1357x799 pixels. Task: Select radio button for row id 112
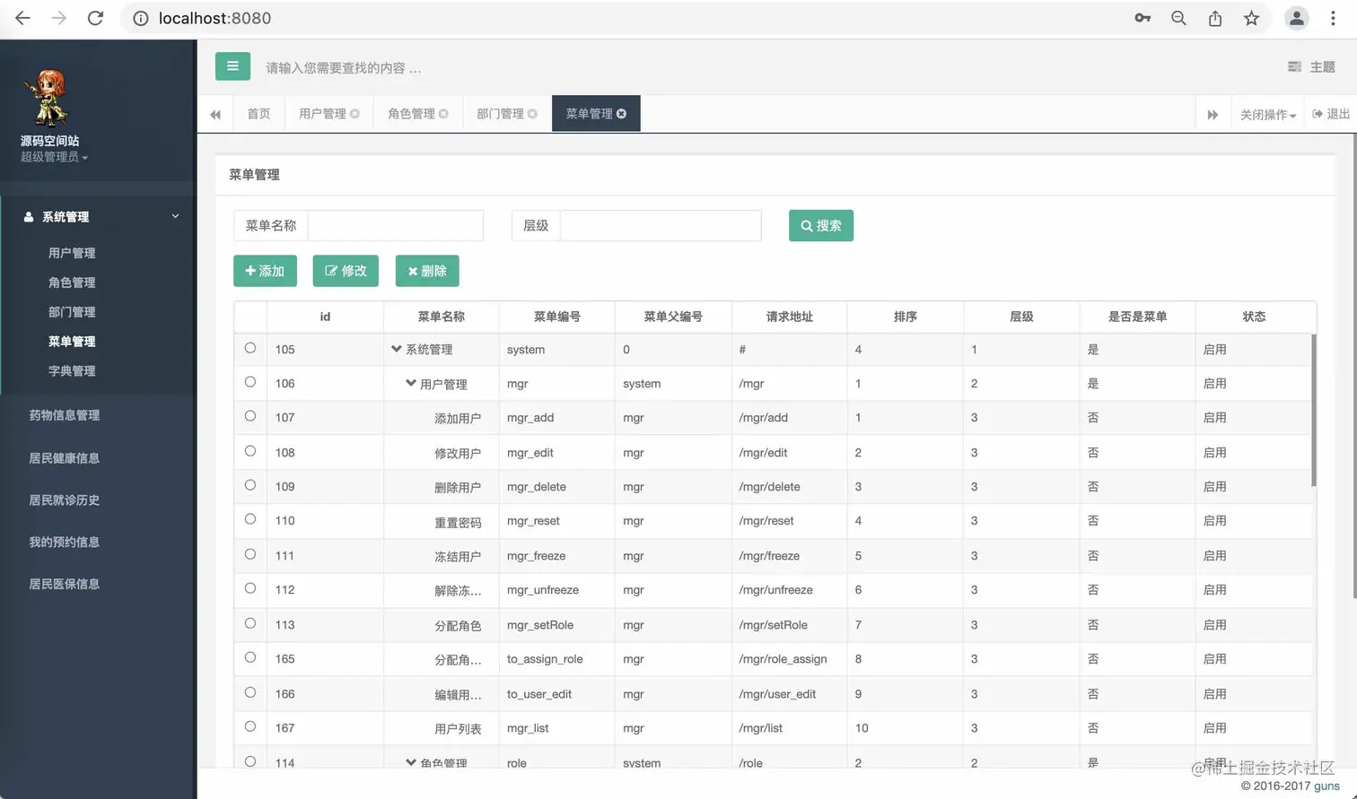250,588
